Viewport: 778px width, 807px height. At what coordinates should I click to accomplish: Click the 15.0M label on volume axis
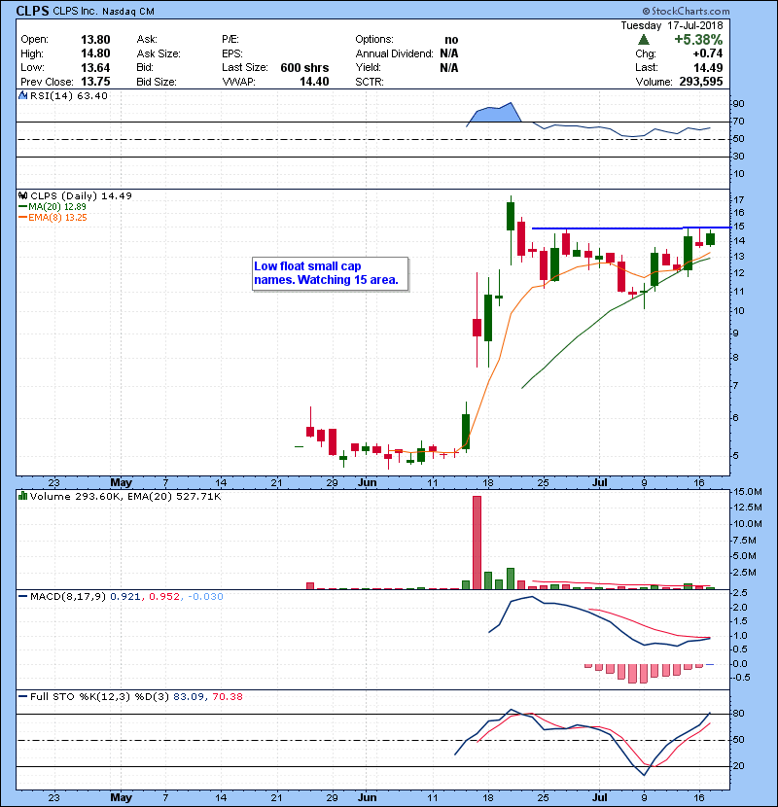(747, 492)
